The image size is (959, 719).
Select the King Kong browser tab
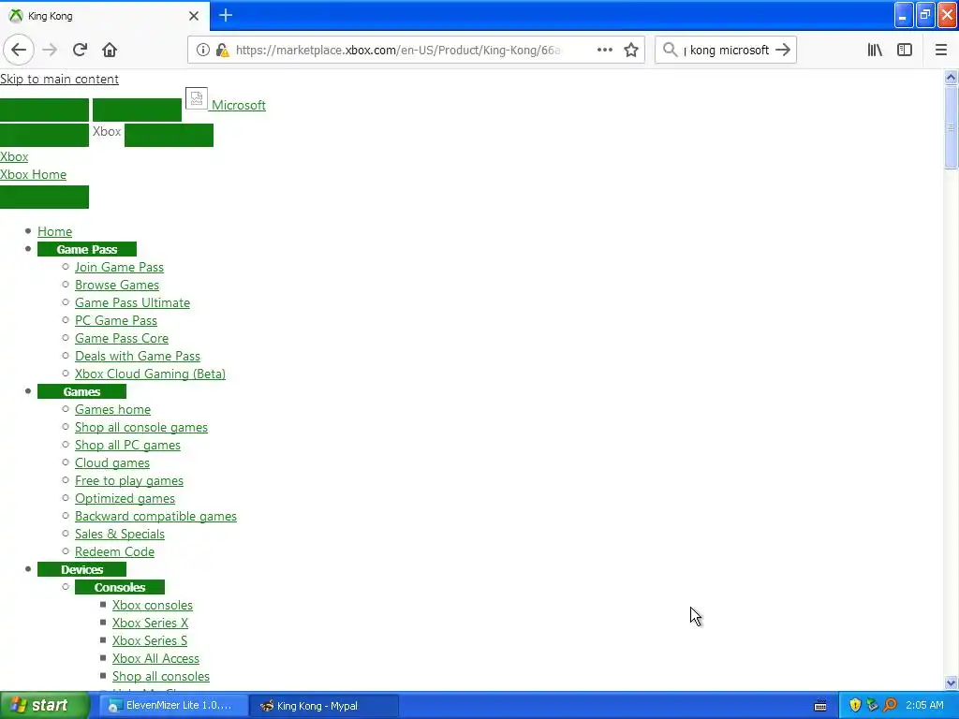[105, 15]
